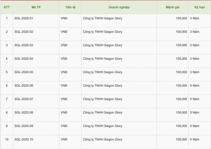This screenshot has height=149, width=211.
Task: Click the 5 Năm term in row 10
Action: click(195, 139)
